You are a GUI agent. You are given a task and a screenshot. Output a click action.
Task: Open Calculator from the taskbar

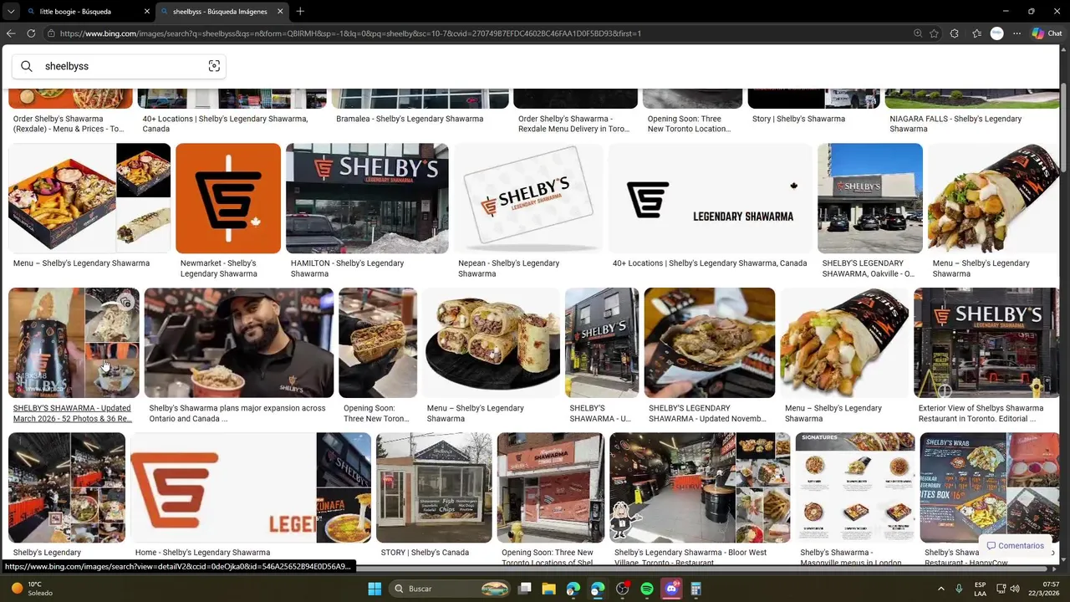pyautogui.click(x=695, y=589)
